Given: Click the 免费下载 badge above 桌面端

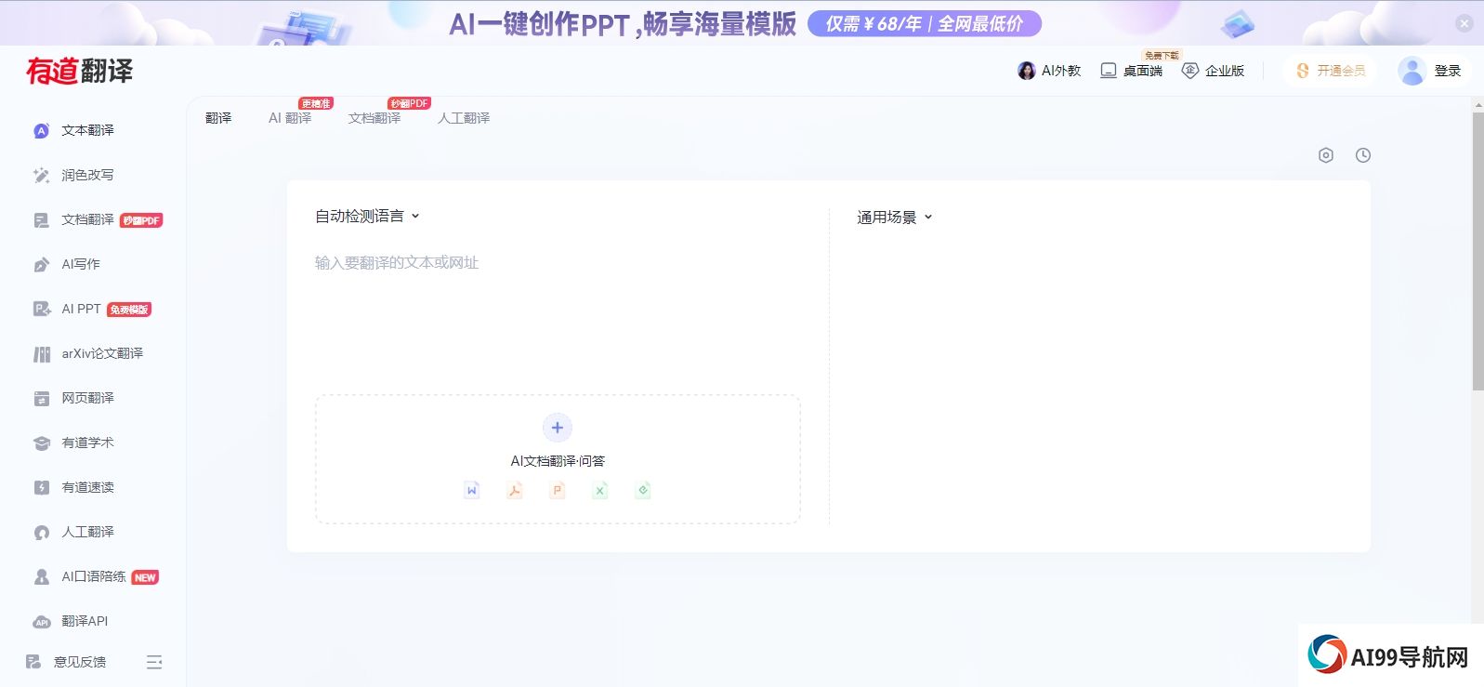Looking at the screenshot, I should [1161, 56].
